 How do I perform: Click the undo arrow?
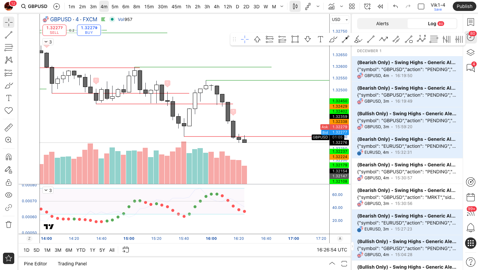(395, 6)
